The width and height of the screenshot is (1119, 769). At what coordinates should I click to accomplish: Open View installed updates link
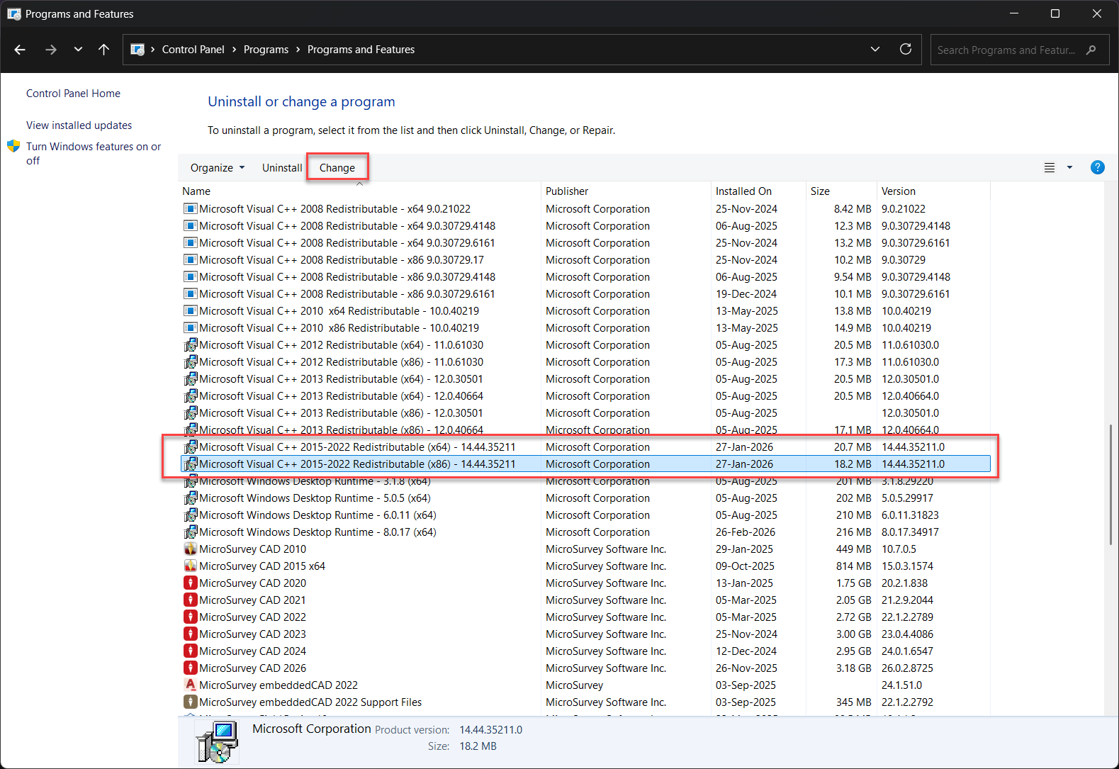(x=79, y=125)
